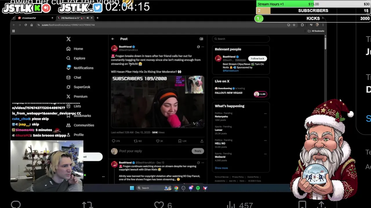The height and width of the screenshot is (208, 371).
Task: Open Chrome from taskbar
Action: (x=176, y=188)
